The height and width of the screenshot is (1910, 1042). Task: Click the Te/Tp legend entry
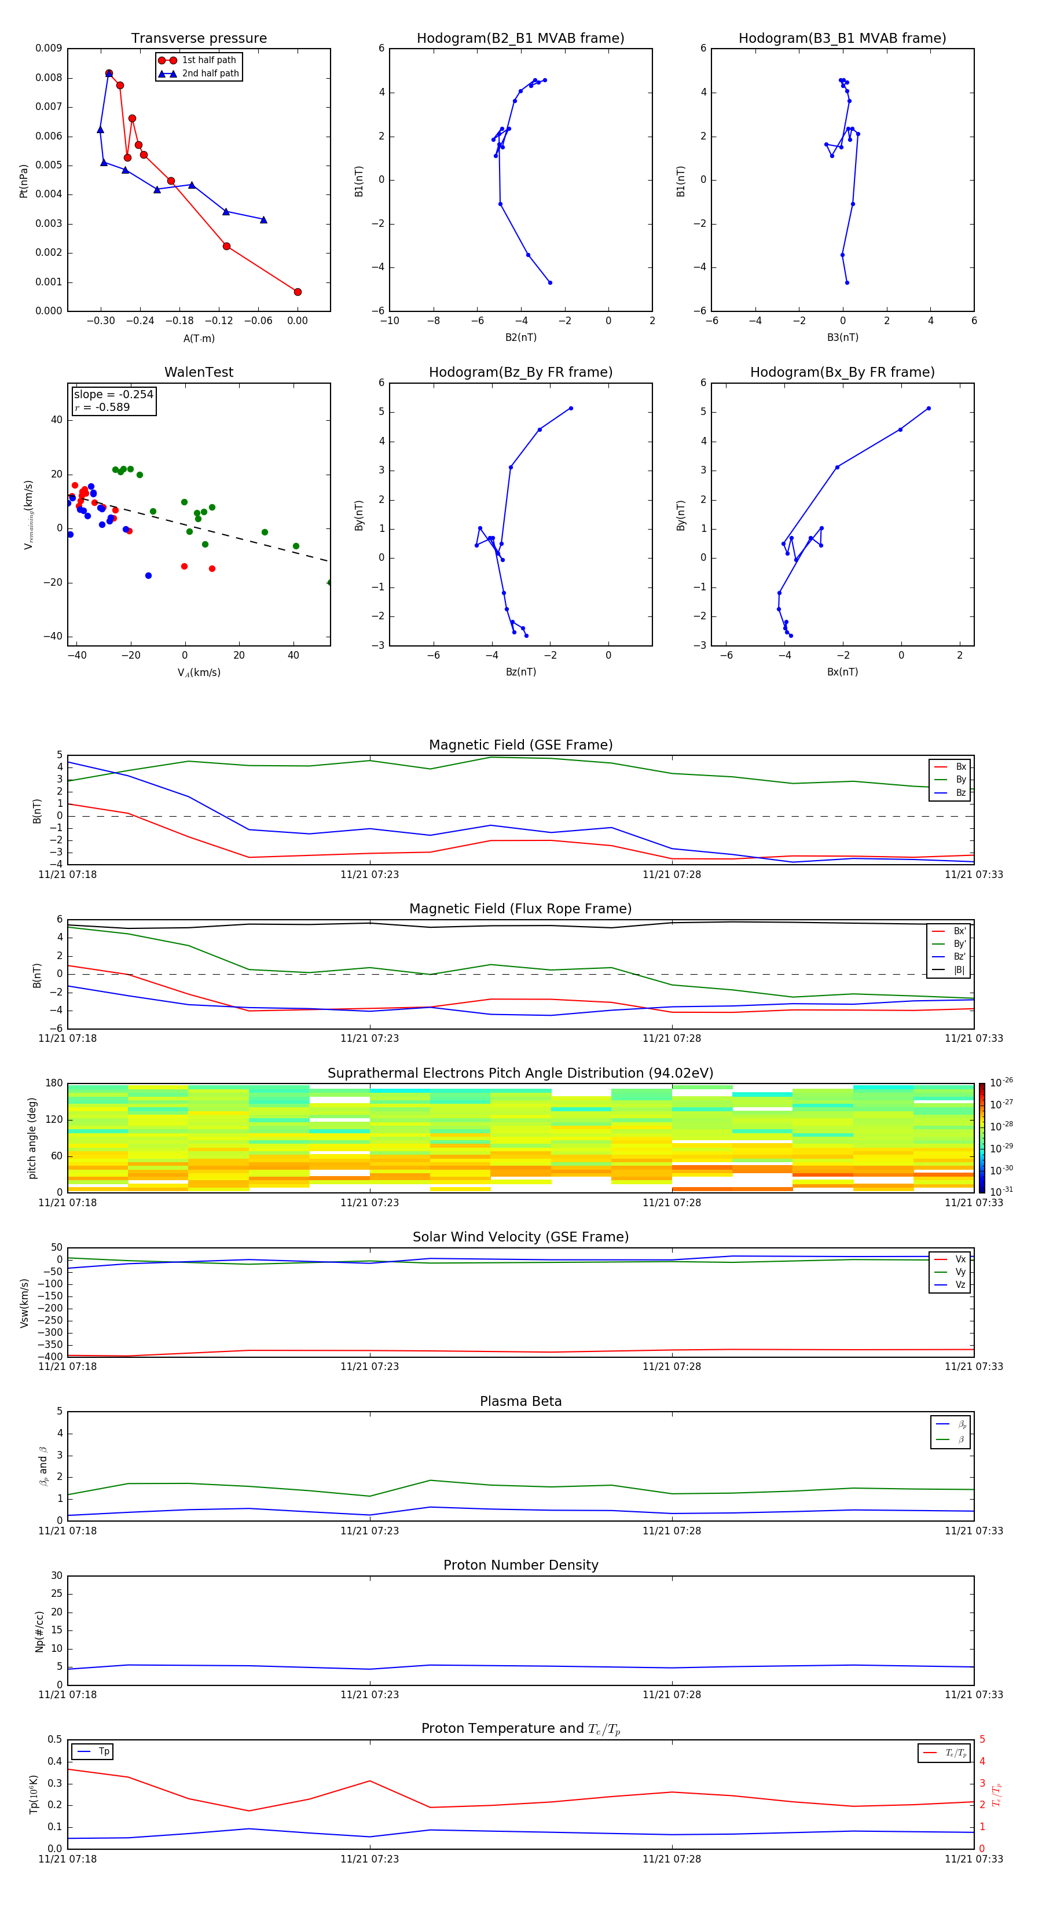945,1753
